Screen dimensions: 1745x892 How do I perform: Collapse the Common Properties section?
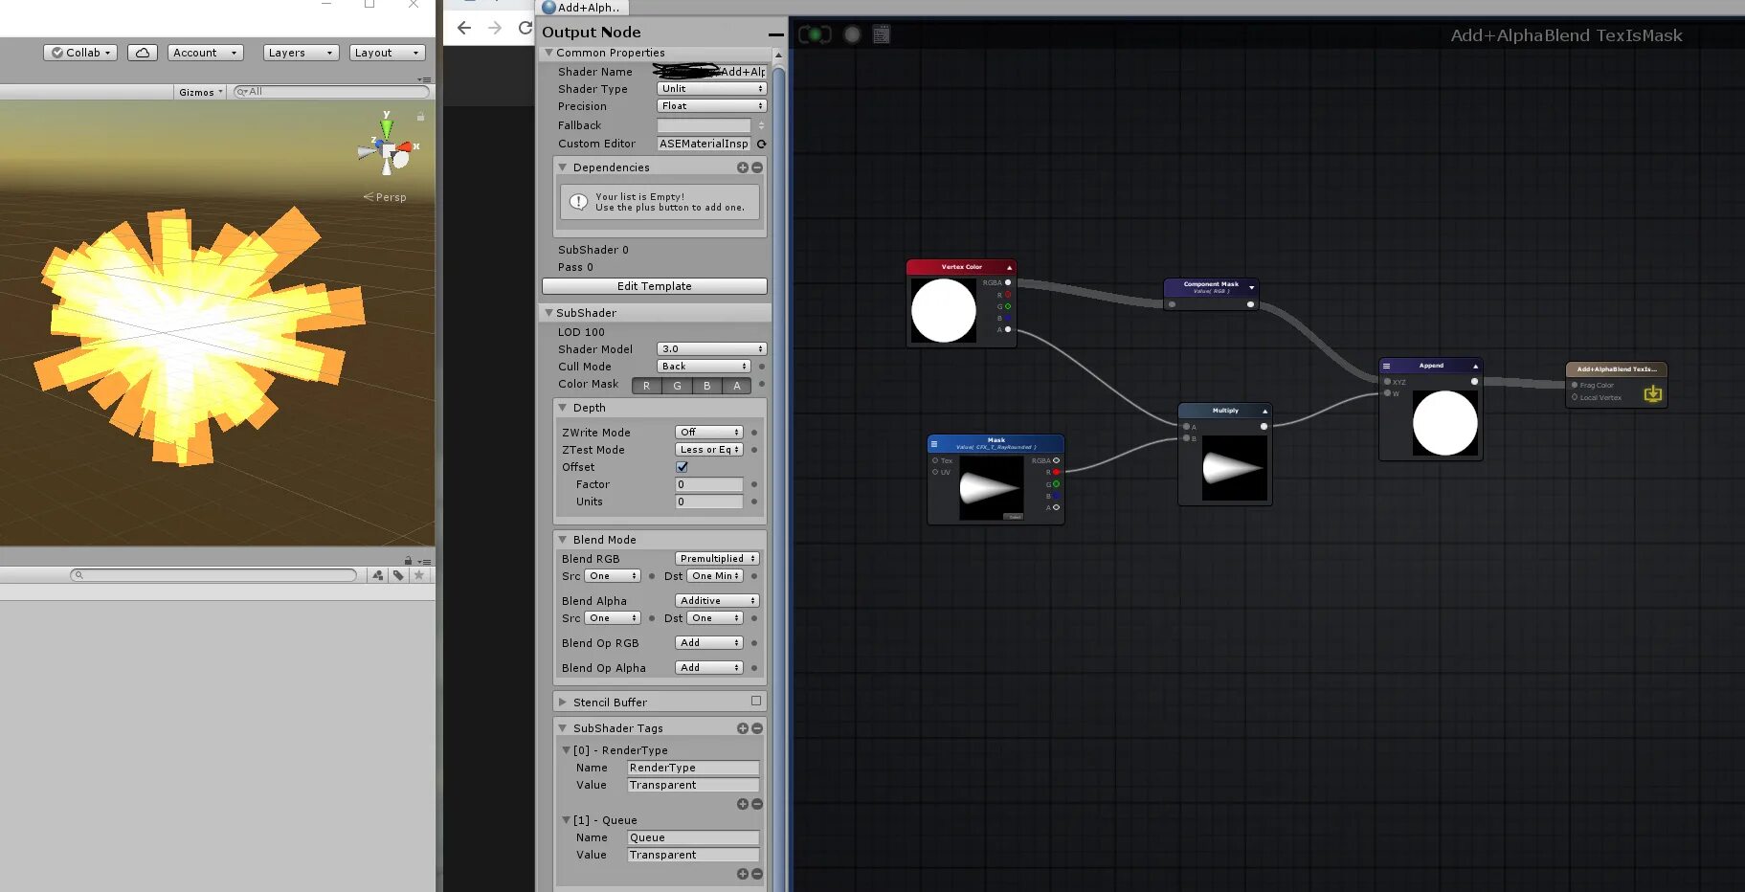tap(548, 53)
